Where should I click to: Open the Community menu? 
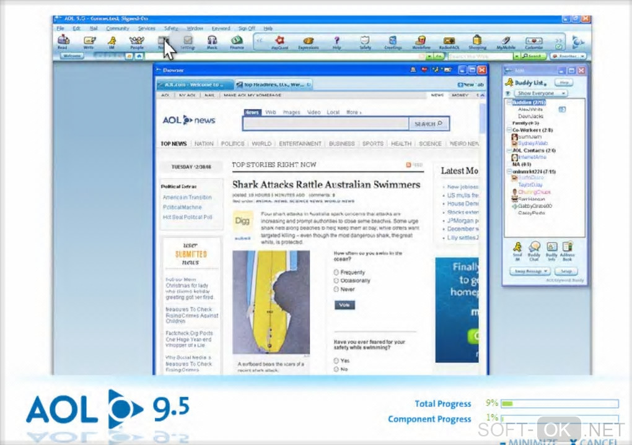pos(117,28)
